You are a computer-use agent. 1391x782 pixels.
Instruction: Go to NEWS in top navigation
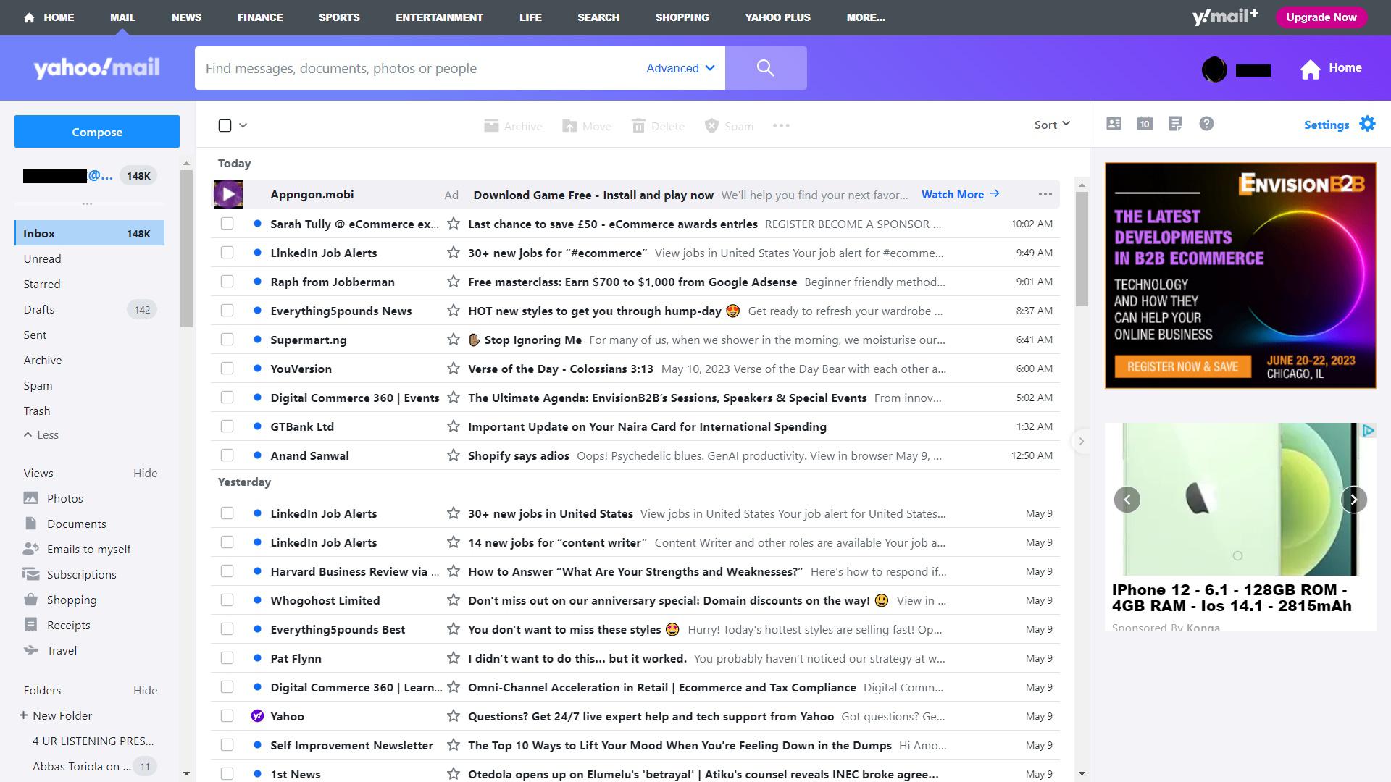tap(186, 17)
